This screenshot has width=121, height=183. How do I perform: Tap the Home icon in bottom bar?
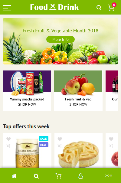point(14,176)
